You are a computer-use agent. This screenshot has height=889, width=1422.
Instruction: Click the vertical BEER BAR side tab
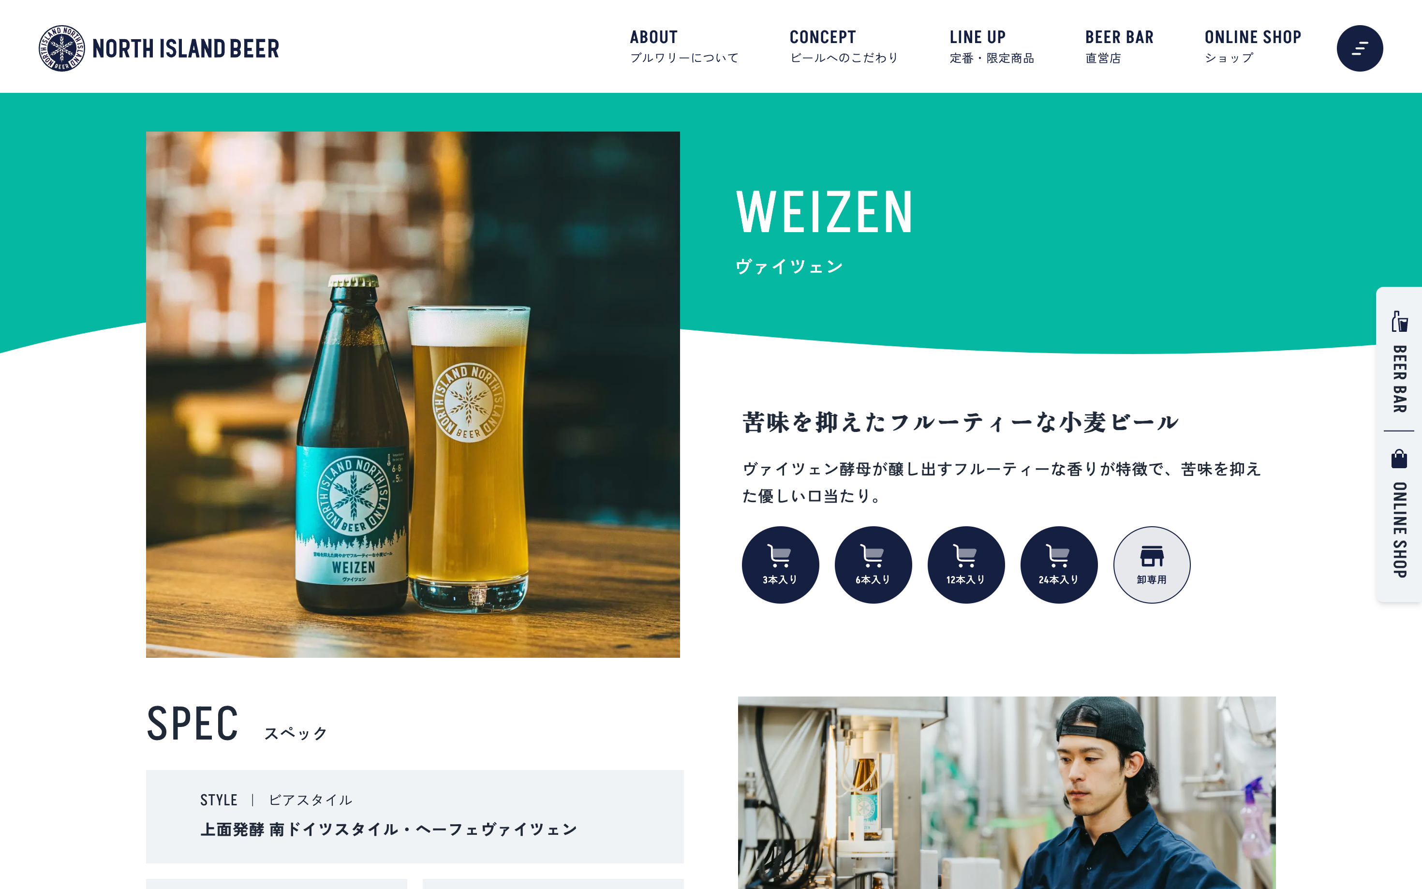coord(1399,362)
